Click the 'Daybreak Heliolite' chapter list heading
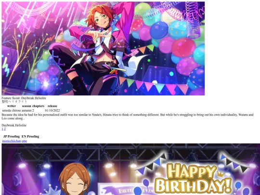This screenshot has width=260, height=195. click(14, 125)
